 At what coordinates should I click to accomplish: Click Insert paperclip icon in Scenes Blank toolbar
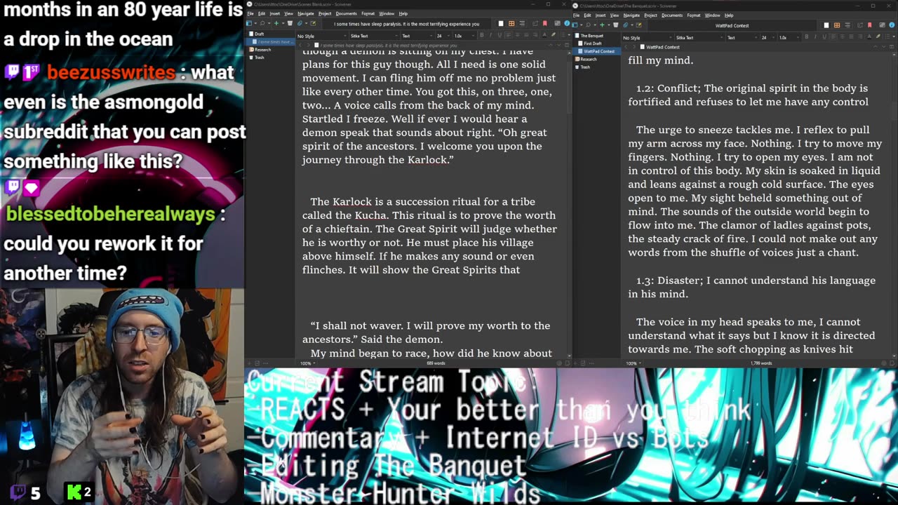tap(300, 24)
